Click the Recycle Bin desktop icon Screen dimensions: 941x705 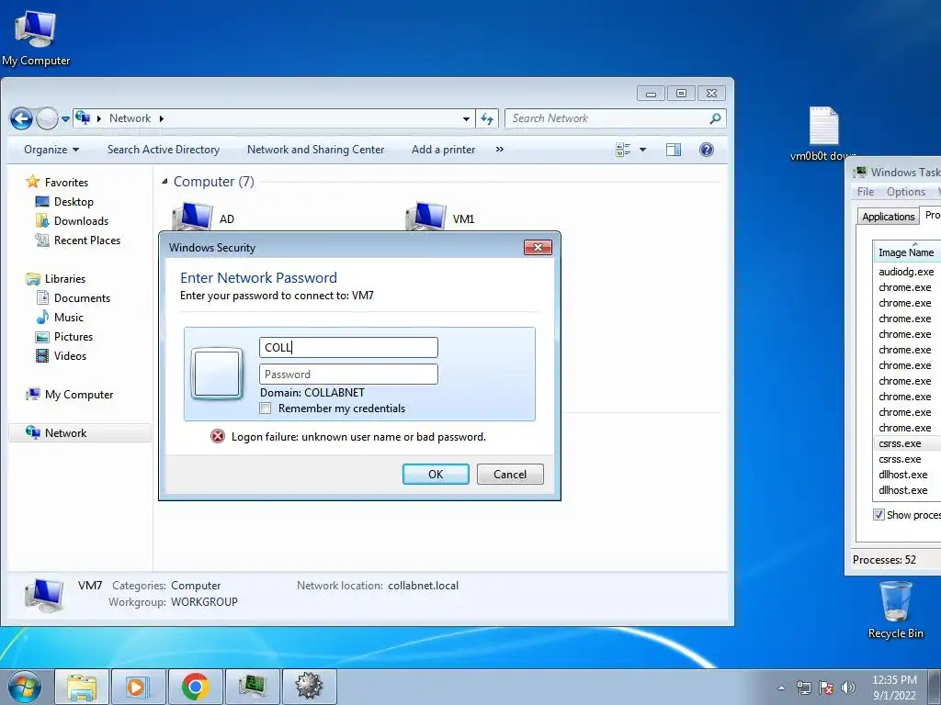pyautogui.click(x=895, y=610)
